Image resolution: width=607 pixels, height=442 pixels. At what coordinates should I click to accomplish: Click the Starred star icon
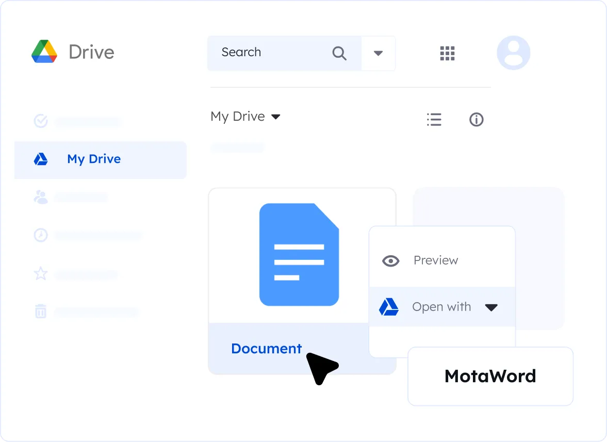40,274
